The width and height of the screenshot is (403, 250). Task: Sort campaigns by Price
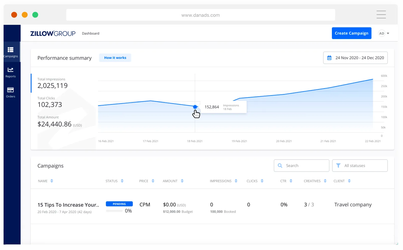(153, 181)
